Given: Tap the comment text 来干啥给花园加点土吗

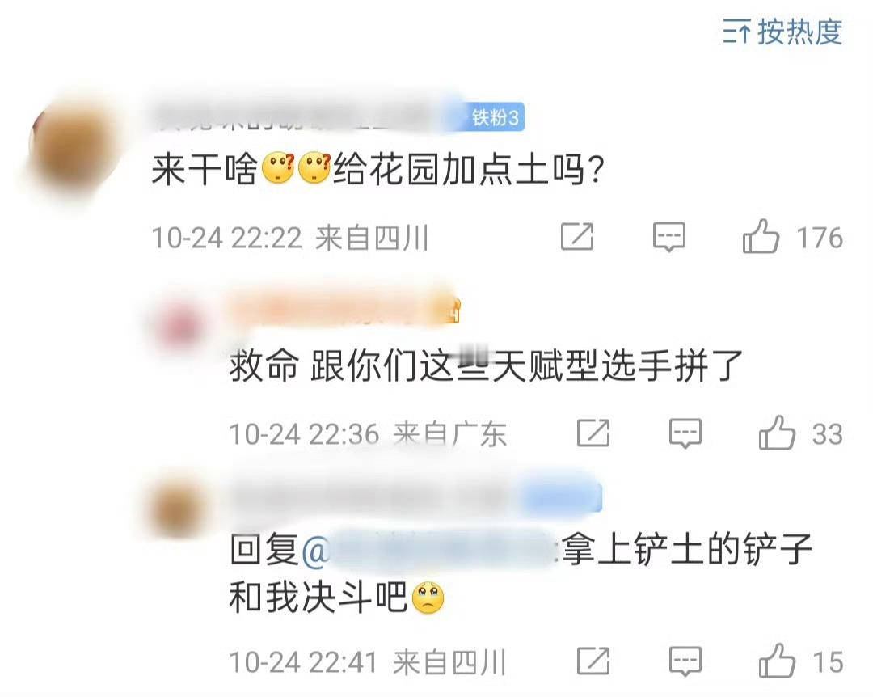Looking at the screenshot, I should click(x=377, y=169).
